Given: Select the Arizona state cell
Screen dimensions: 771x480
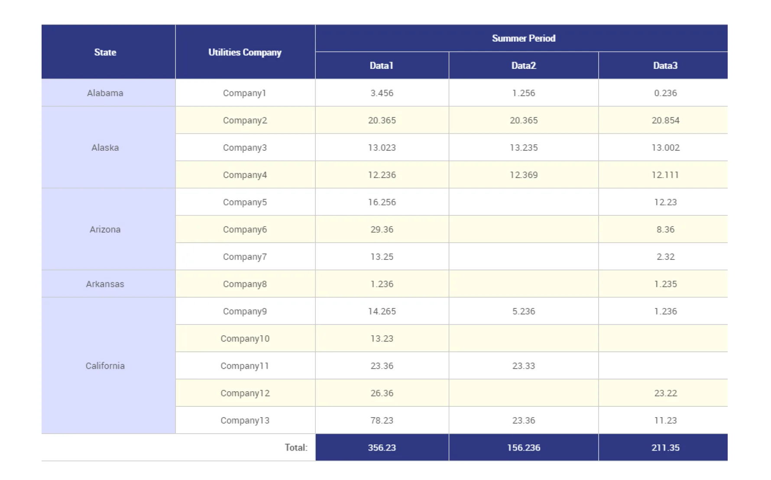Looking at the screenshot, I should coord(108,229).
